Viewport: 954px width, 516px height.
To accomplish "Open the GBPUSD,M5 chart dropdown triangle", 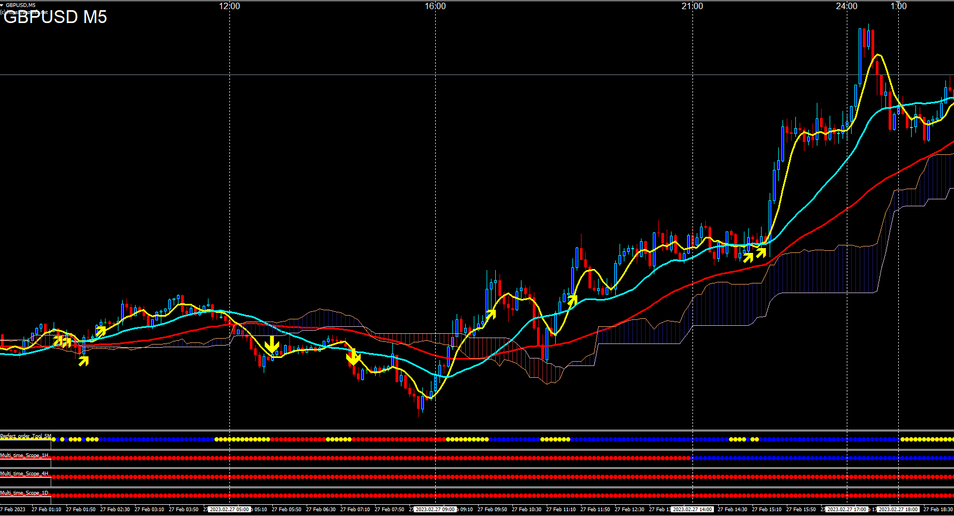I will pyautogui.click(x=2, y=5).
